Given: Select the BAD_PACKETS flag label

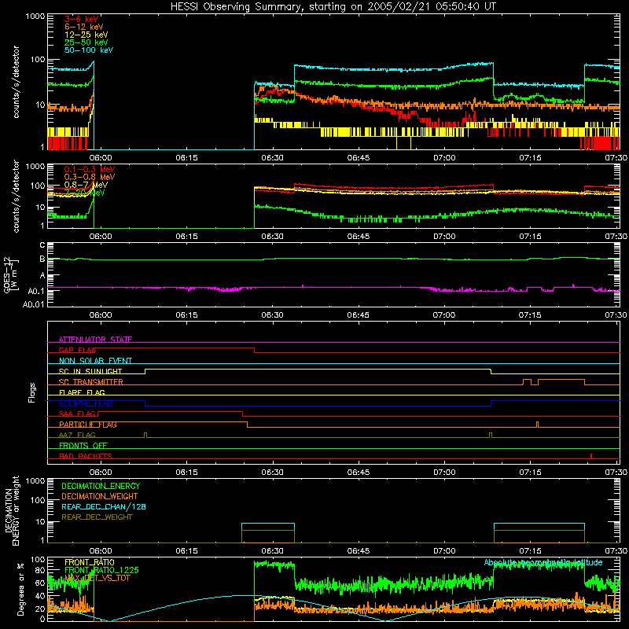Looking at the screenshot, I should click(x=86, y=456).
